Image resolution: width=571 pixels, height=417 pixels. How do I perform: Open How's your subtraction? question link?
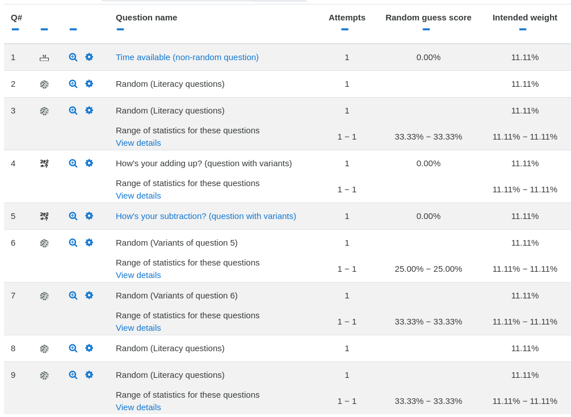205,216
